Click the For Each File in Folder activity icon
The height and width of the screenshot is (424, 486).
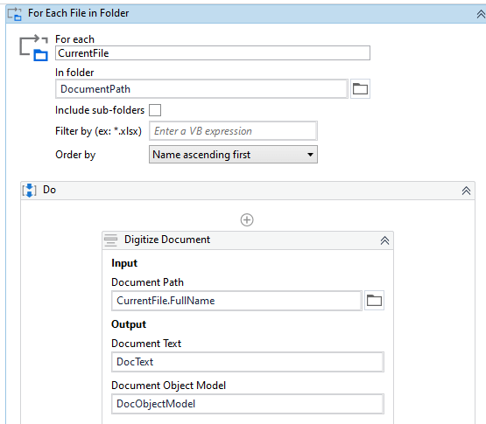pos(15,14)
